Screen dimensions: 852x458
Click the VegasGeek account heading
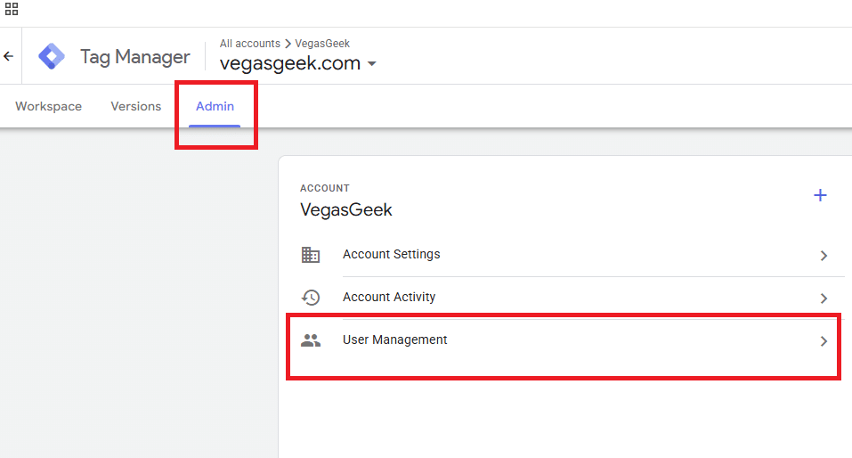point(346,210)
